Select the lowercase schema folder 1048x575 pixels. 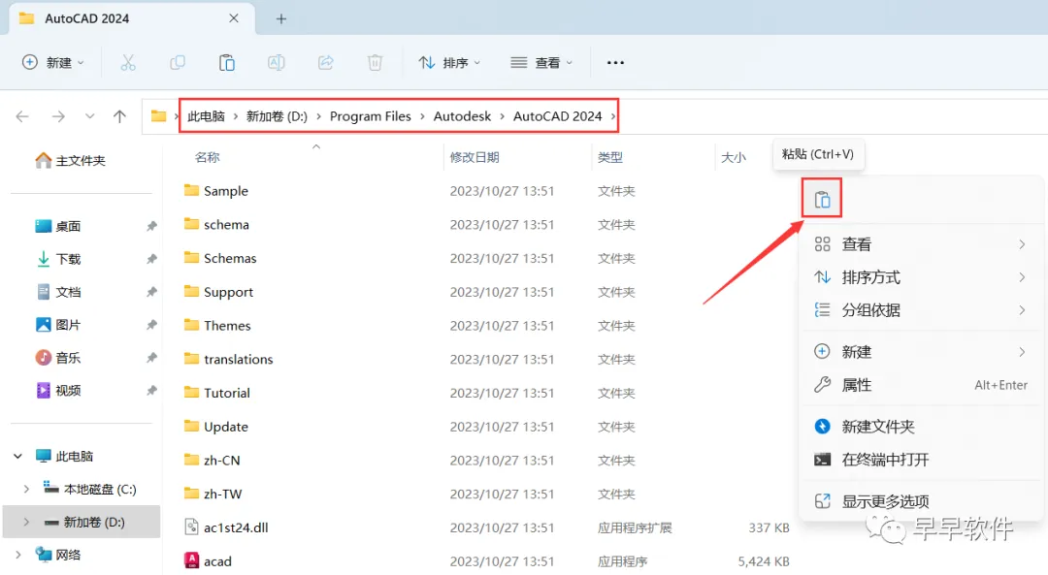[215, 224]
